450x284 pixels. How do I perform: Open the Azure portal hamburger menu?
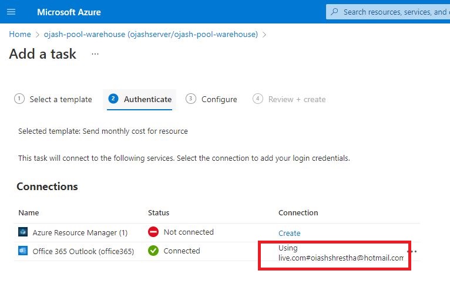(x=11, y=12)
